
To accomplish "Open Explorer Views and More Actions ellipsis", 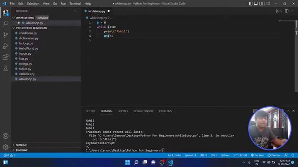I will pos(75,11).
